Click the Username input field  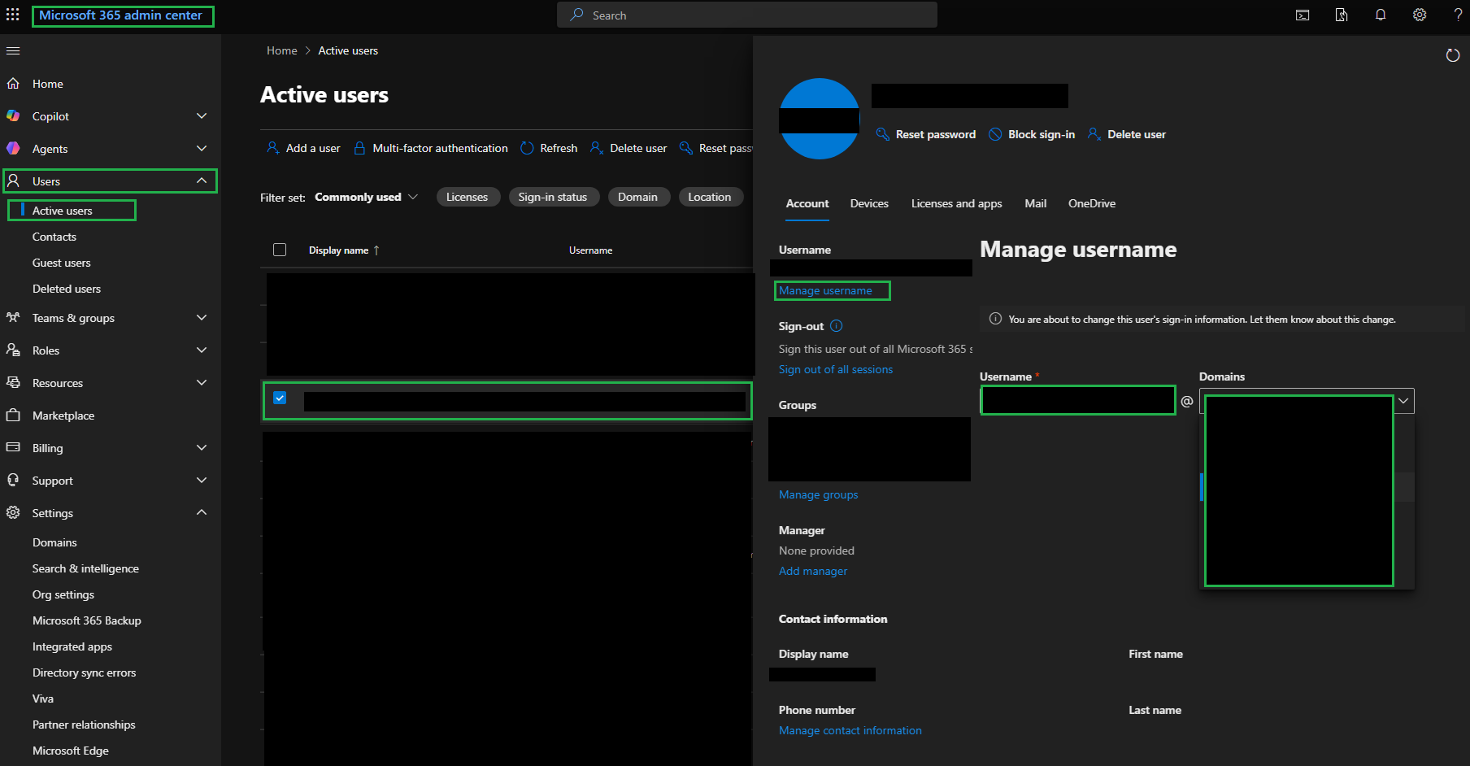pyautogui.click(x=1078, y=400)
